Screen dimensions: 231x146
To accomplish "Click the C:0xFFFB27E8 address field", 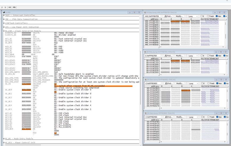I will tap(153, 56).
